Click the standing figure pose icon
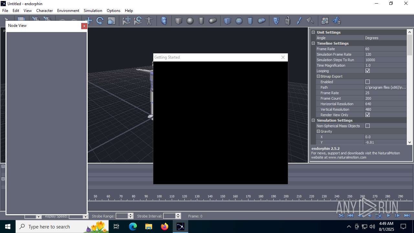Viewport: 414px width, 233px height. point(149,21)
